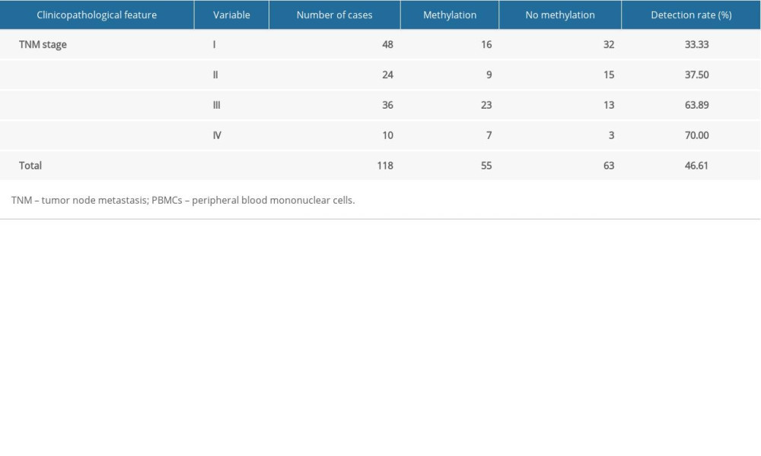Select the 63 no methylation total

pos(608,165)
